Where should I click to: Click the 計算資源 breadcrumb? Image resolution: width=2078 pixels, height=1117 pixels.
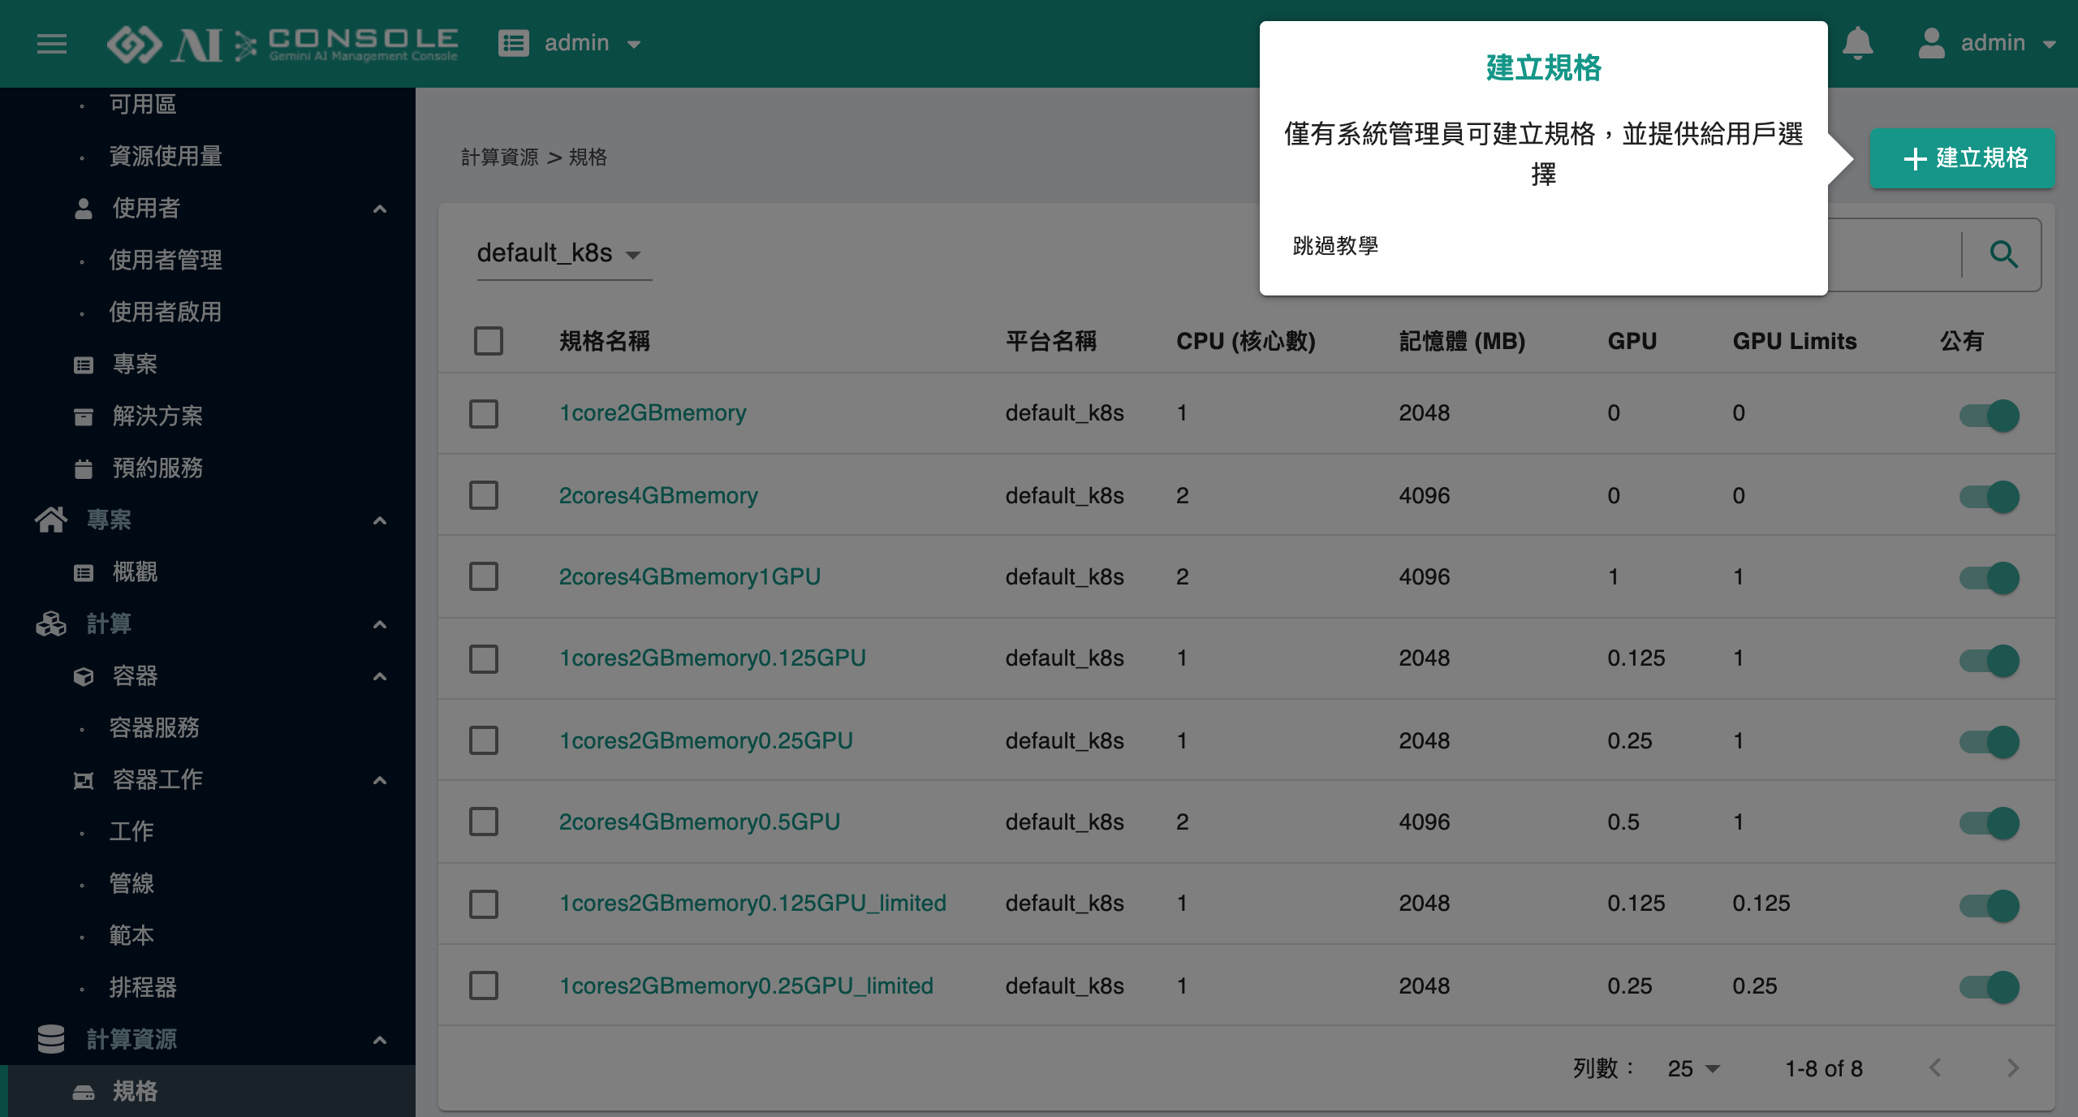[x=500, y=157]
